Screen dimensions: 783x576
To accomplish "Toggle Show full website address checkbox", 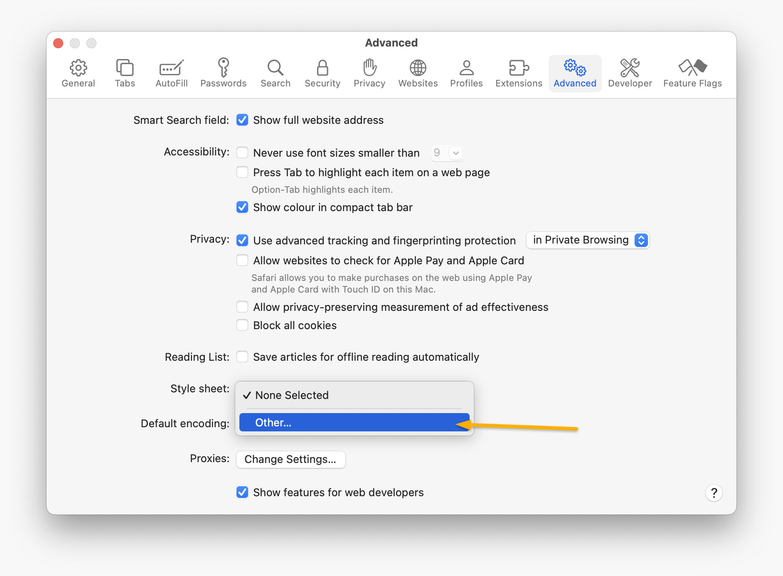I will click(242, 120).
